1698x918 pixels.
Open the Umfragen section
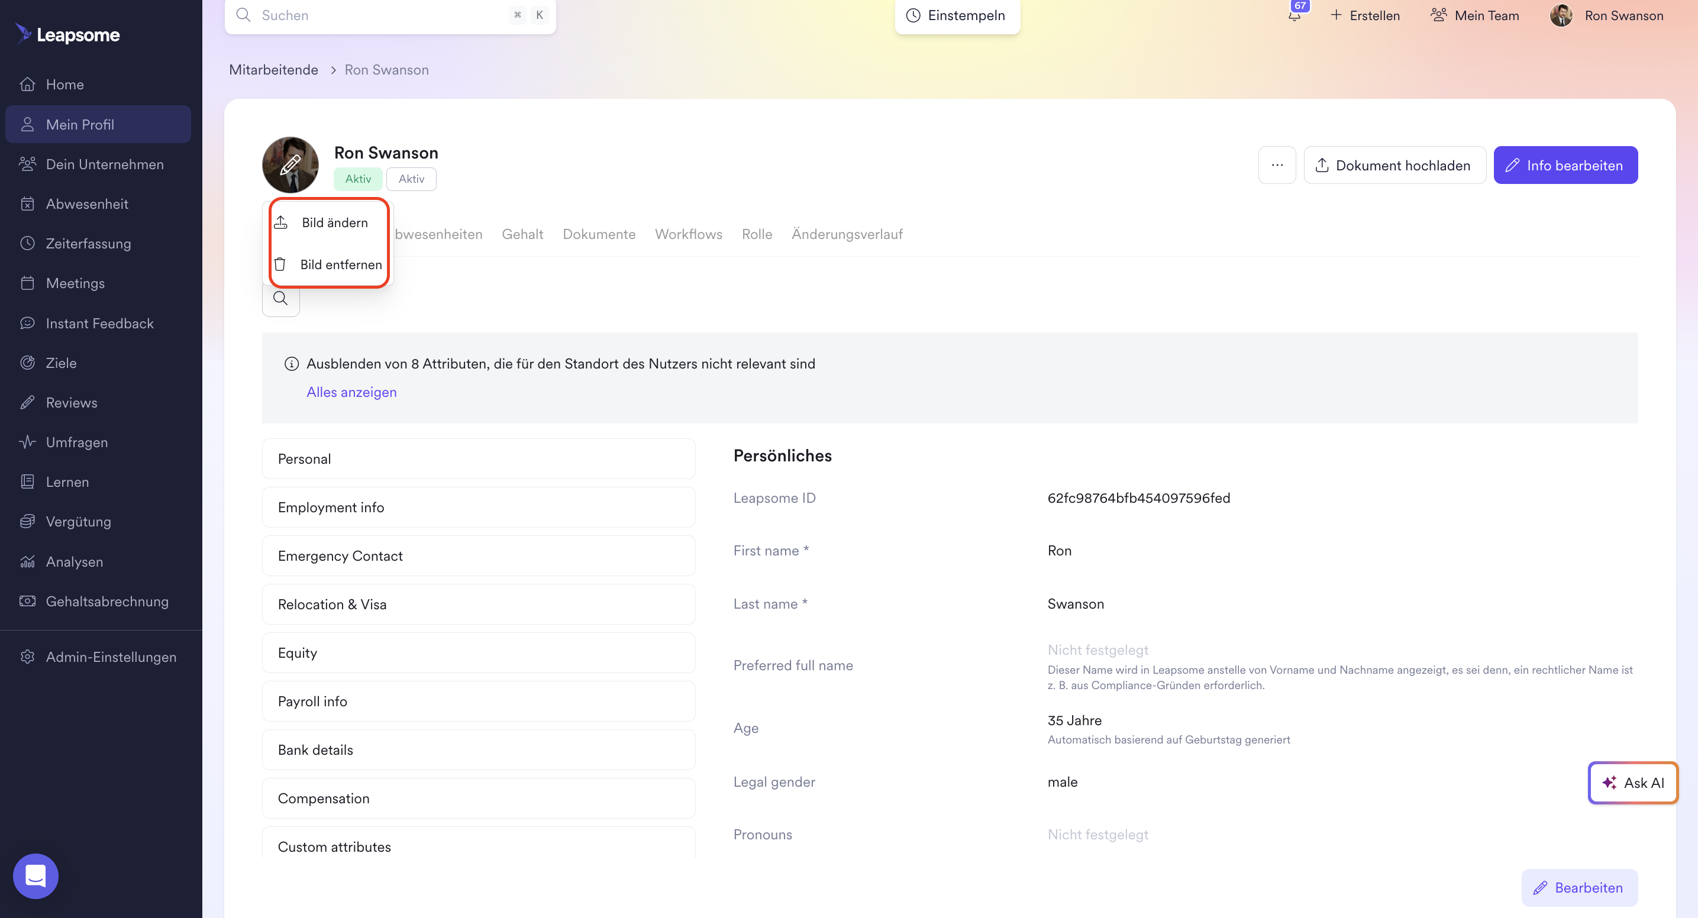coord(76,441)
